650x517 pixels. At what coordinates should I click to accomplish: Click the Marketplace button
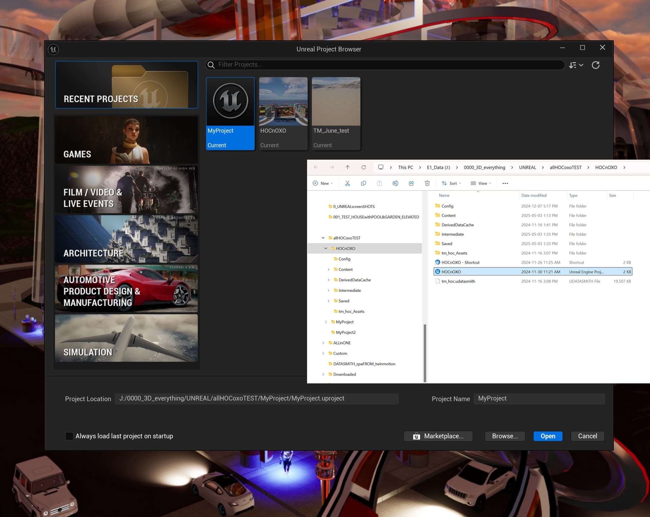click(438, 436)
